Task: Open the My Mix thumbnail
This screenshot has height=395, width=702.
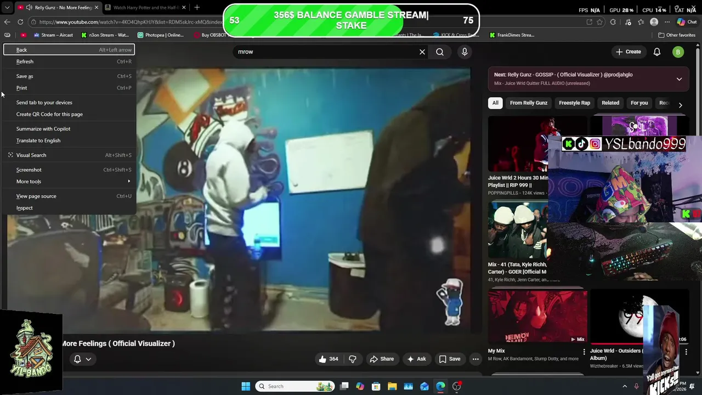Action: [x=537, y=317]
